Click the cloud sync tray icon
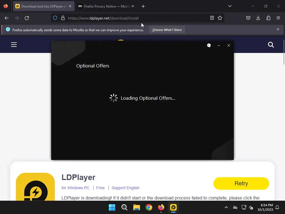This screenshot has height=214, width=285. point(235,207)
